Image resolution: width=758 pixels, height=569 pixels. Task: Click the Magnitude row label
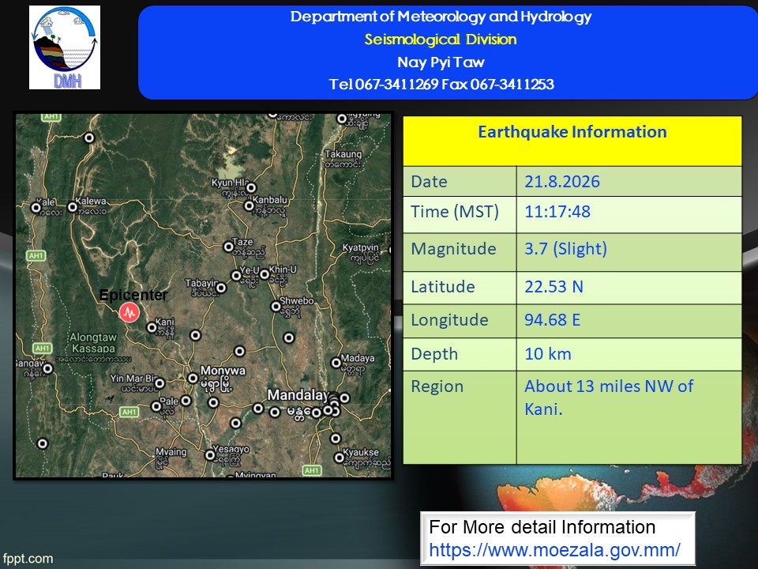pos(453,249)
